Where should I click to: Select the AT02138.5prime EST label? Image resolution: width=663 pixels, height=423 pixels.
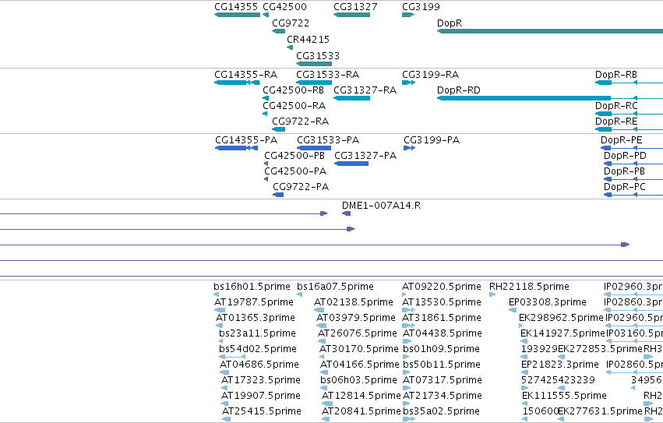click(354, 302)
